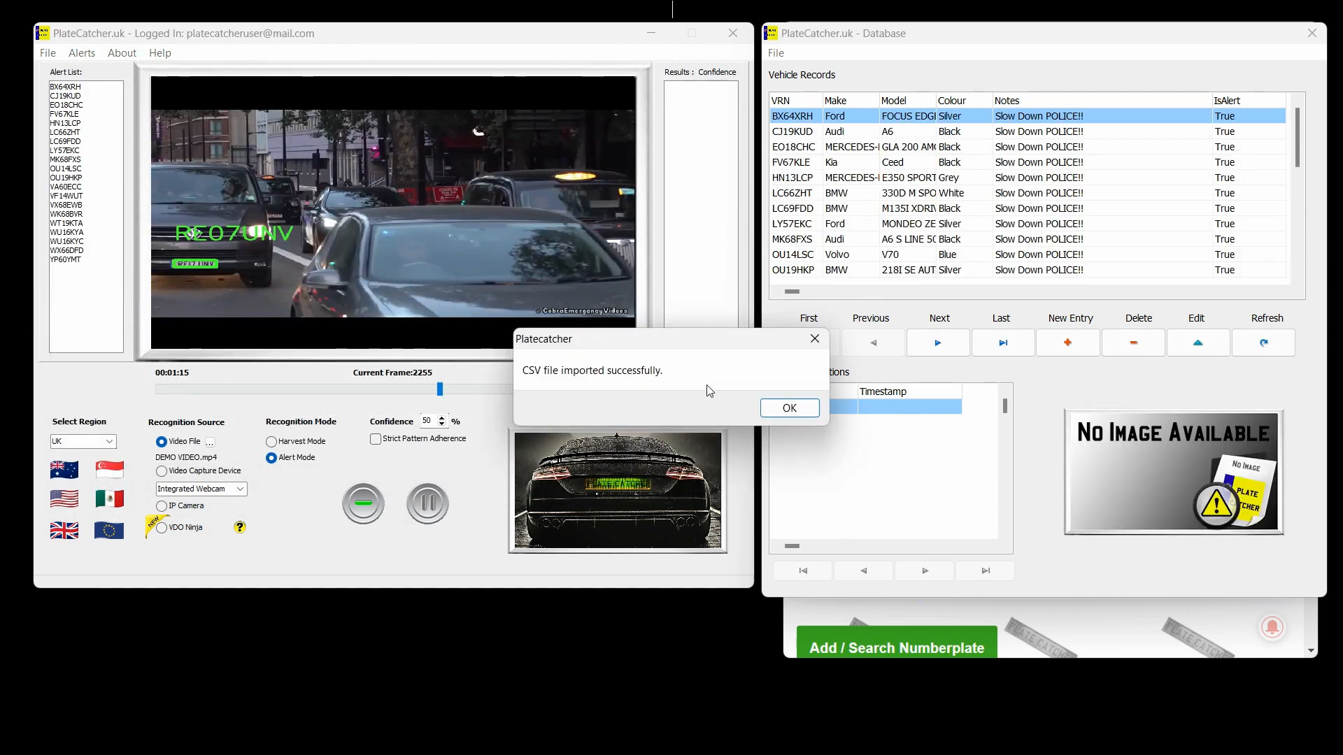The width and height of the screenshot is (1343, 755).
Task: Click the detections list vertical scrollbar
Action: click(1005, 405)
